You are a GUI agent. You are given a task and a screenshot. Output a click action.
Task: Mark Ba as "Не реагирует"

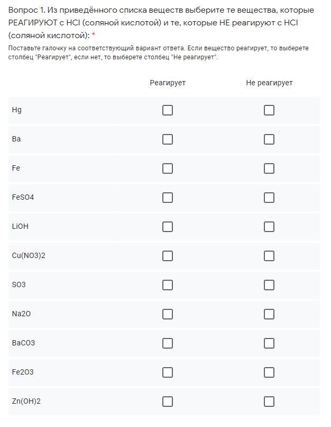tap(269, 139)
